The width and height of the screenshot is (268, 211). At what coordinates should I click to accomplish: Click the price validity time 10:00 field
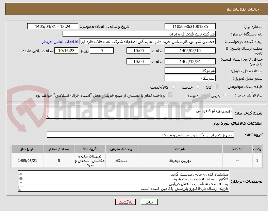(x=138, y=61)
